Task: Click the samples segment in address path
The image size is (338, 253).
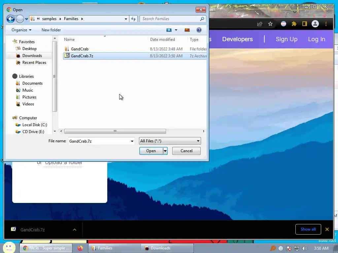Action: pos(49,19)
